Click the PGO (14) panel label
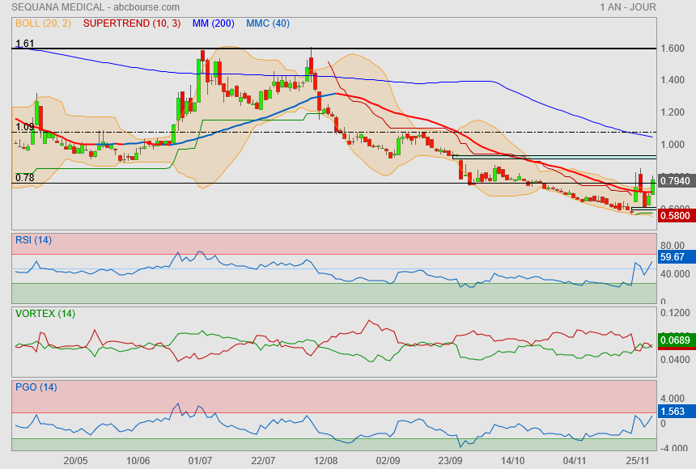Viewport: 696px width, 469px height. click(x=36, y=387)
